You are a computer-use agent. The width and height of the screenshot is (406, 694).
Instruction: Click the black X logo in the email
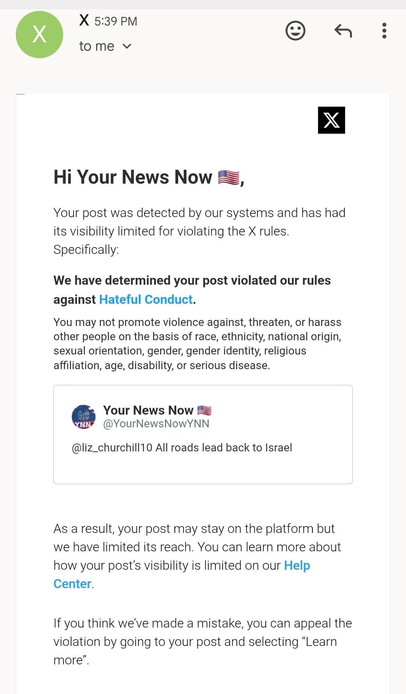332,120
